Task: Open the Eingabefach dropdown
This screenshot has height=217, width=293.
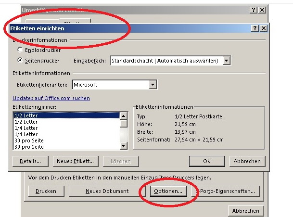Action: tap(227, 61)
